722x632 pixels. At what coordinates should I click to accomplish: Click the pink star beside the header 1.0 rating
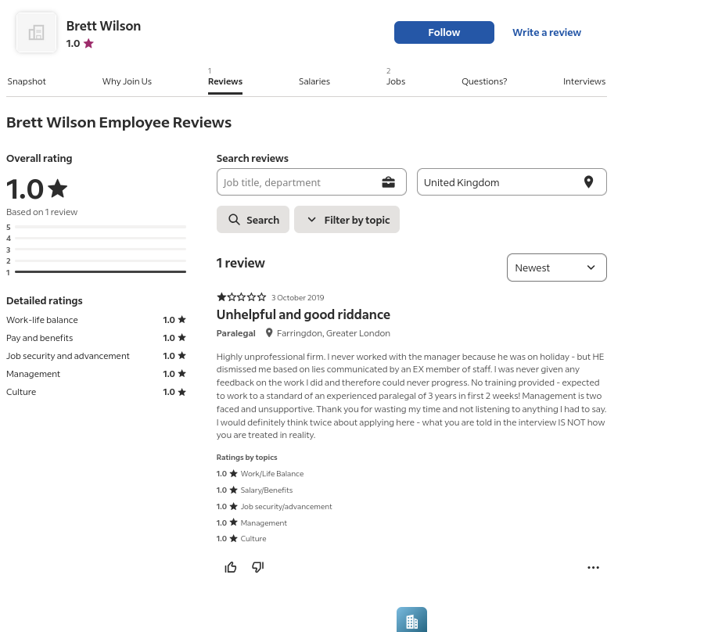pos(89,44)
